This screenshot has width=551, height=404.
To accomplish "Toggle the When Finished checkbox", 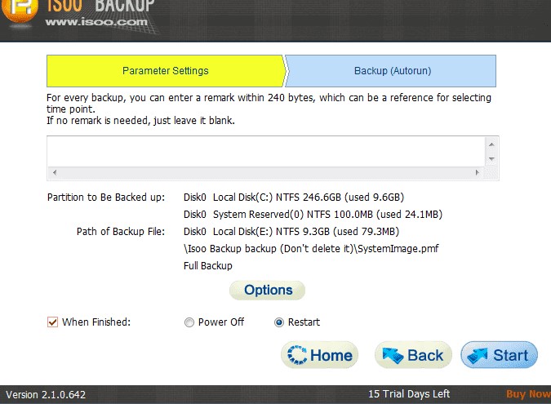I will point(53,322).
